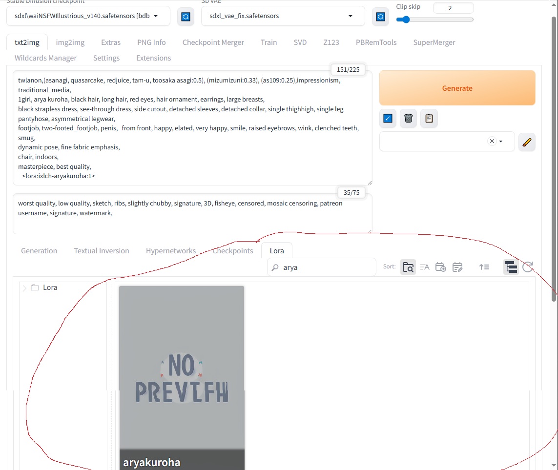Click the trash icon to clear prompt
558x470 pixels.
(x=409, y=118)
